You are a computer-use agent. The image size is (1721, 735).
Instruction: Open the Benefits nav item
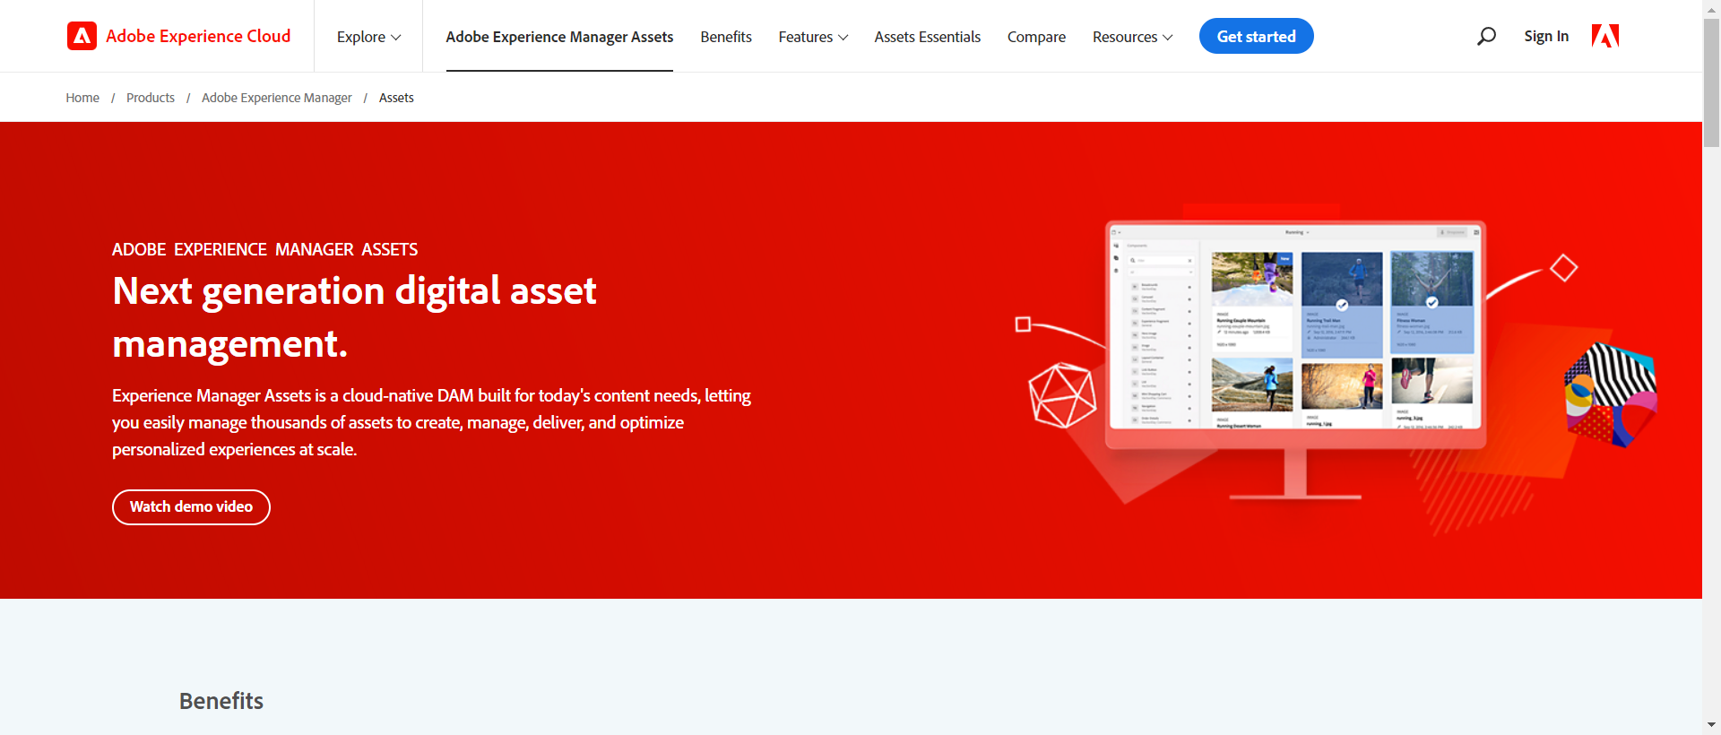click(x=726, y=37)
